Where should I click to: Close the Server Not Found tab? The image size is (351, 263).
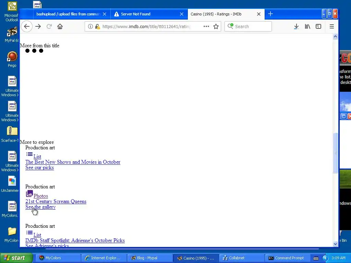click(x=182, y=14)
